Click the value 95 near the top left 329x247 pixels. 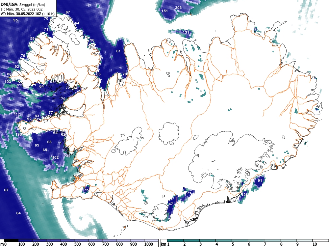15,20
